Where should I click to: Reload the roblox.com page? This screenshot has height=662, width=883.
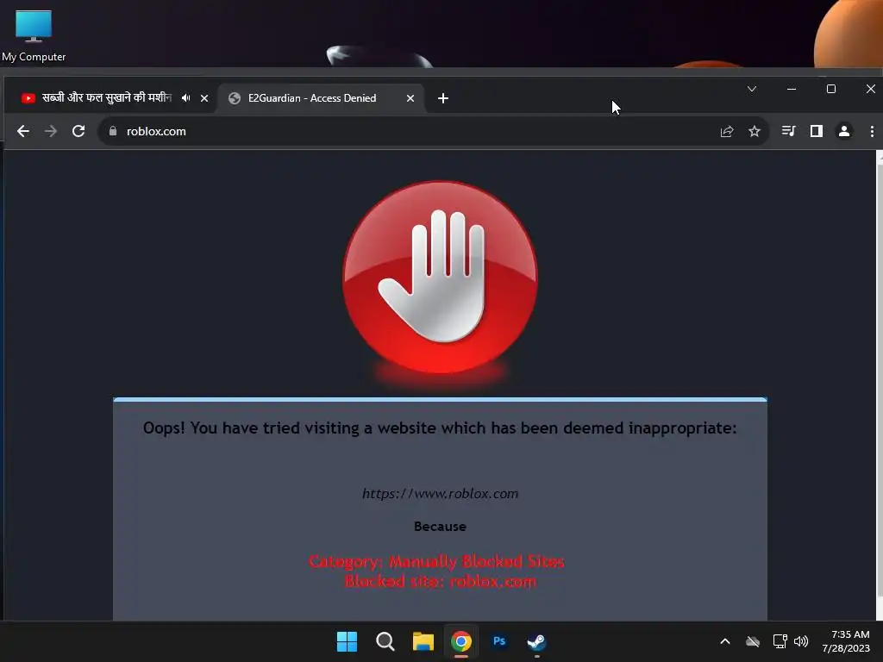pyautogui.click(x=78, y=131)
